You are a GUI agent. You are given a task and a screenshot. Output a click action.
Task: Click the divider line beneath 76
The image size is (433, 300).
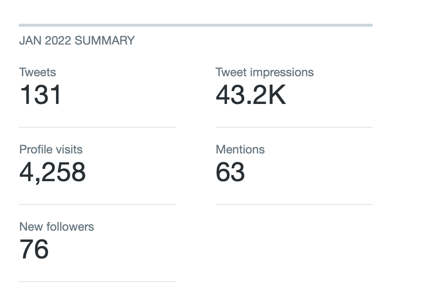click(x=98, y=282)
